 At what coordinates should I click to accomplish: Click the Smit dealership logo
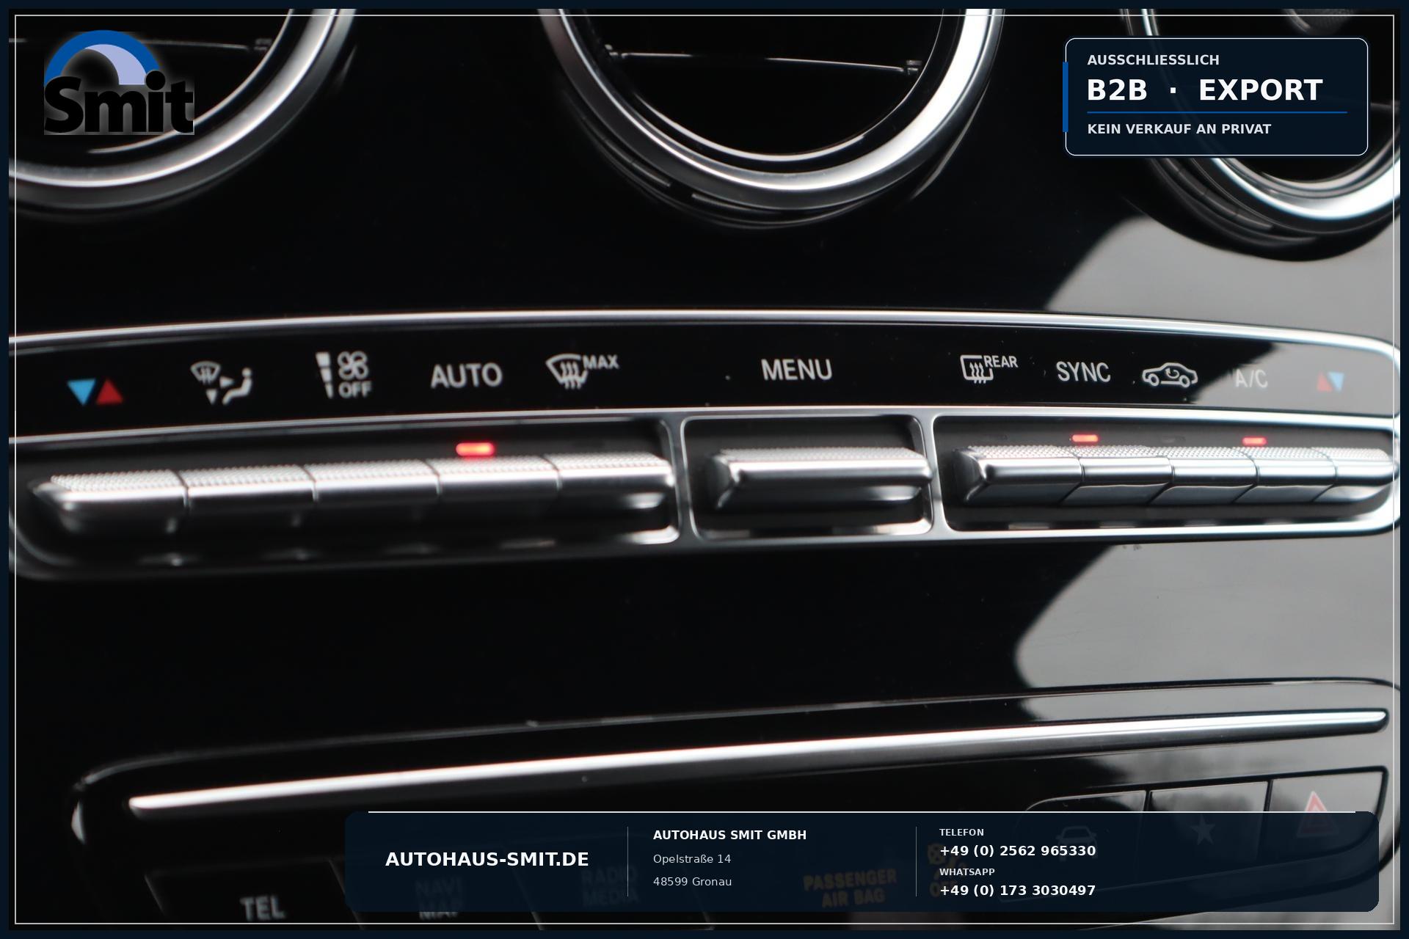pos(119,83)
